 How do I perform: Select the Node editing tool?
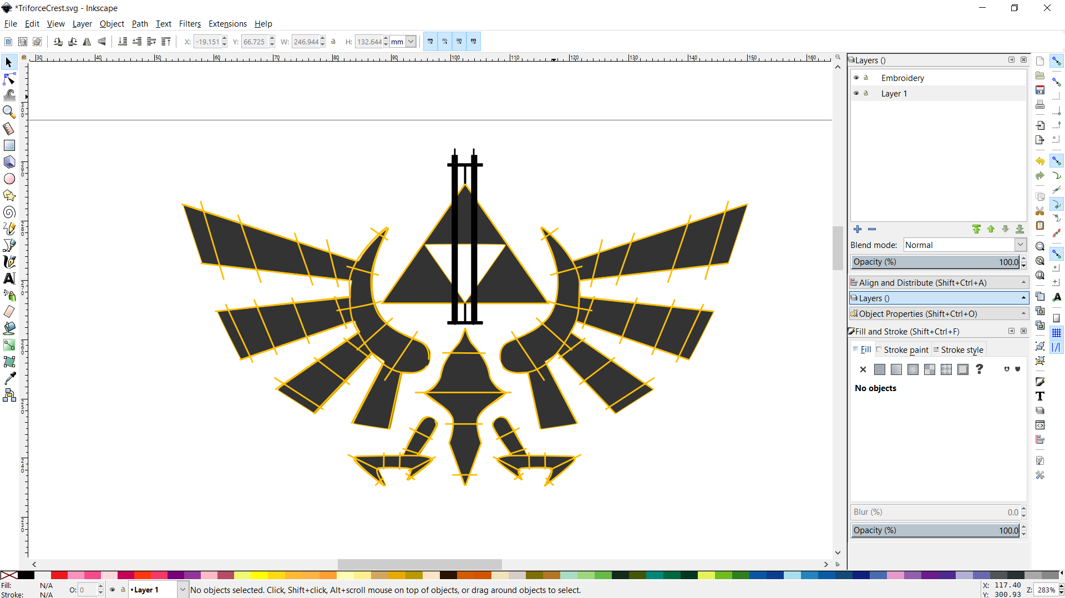pyautogui.click(x=9, y=79)
